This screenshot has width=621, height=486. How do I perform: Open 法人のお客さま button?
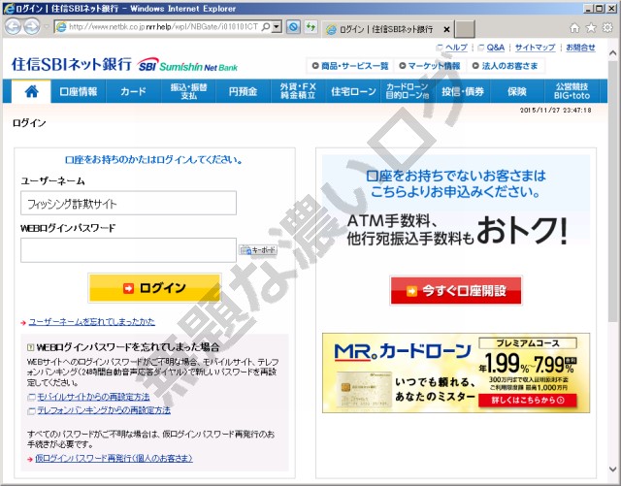tap(506, 66)
